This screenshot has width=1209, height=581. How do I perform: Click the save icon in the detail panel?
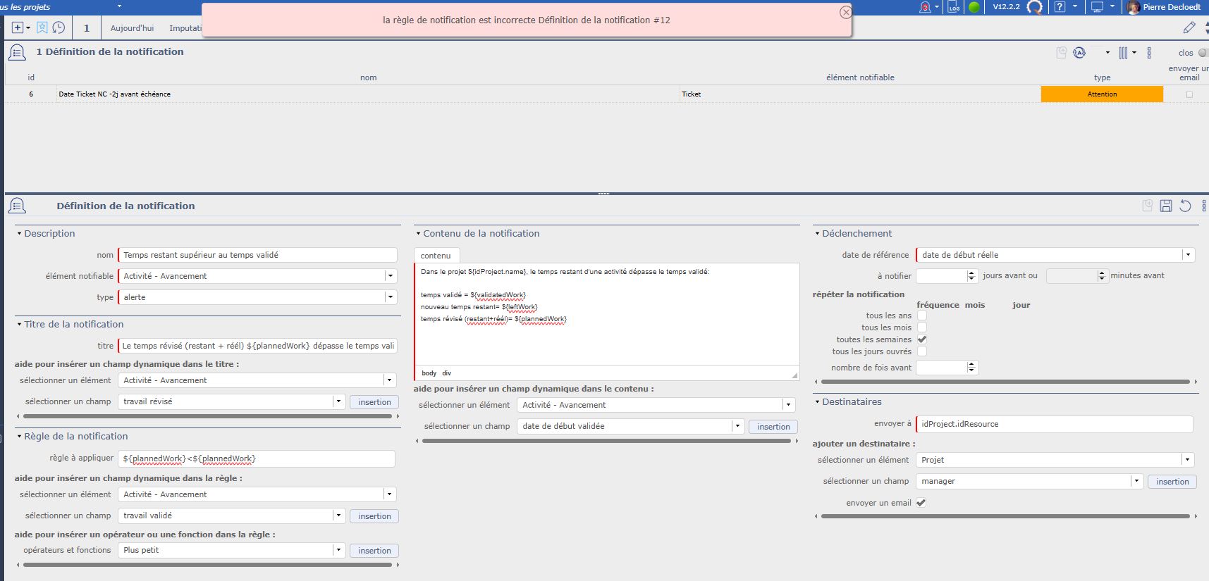tap(1166, 206)
